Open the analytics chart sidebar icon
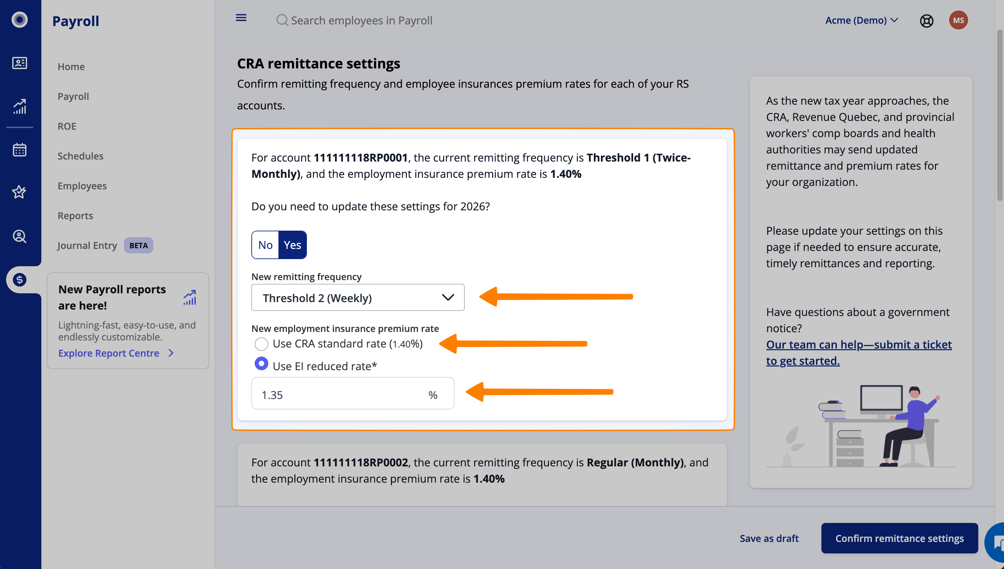1004x569 pixels. tap(20, 106)
